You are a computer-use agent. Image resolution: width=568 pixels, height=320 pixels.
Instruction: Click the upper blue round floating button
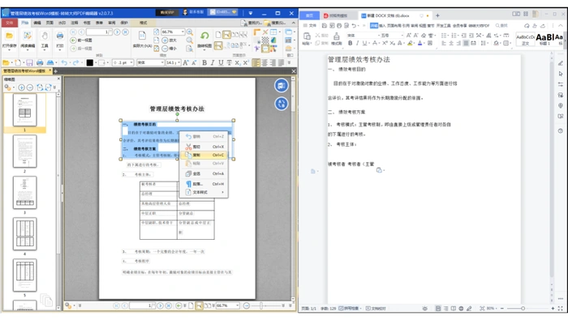click(281, 86)
